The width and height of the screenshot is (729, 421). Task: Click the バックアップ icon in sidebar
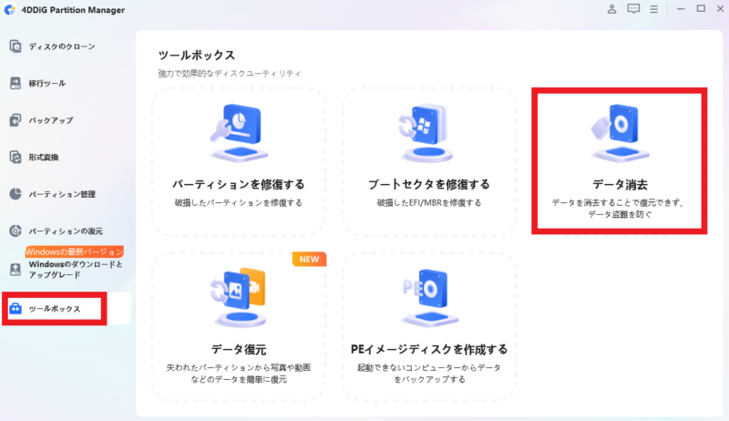point(15,120)
